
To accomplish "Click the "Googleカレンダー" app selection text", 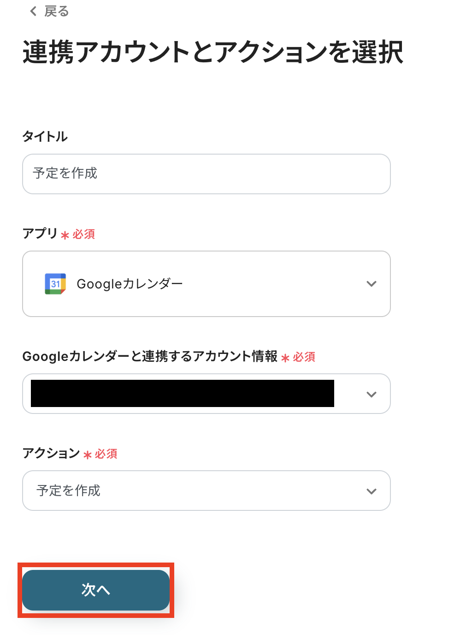I will point(130,284).
